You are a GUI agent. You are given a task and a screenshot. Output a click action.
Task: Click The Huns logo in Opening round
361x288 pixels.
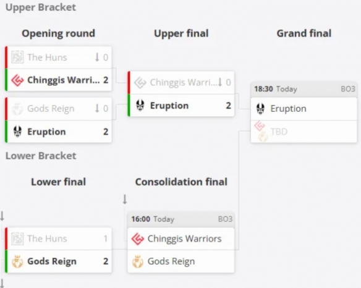[x=17, y=57]
